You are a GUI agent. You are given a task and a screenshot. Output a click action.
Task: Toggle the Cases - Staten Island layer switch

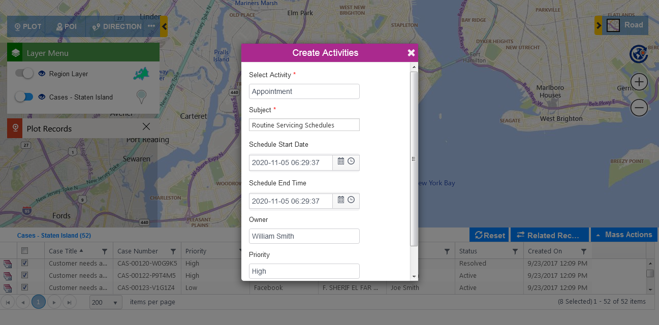click(24, 97)
